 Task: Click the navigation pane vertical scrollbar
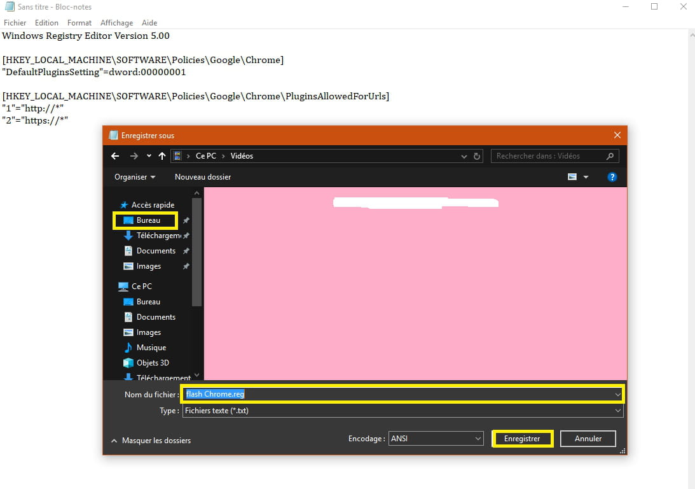tap(197, 255)
